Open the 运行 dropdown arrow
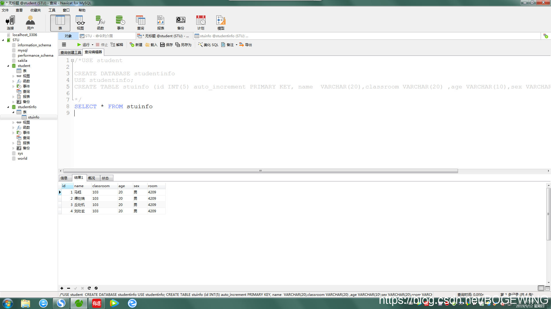This screenshot has width=551, height=309. point(92,45)
